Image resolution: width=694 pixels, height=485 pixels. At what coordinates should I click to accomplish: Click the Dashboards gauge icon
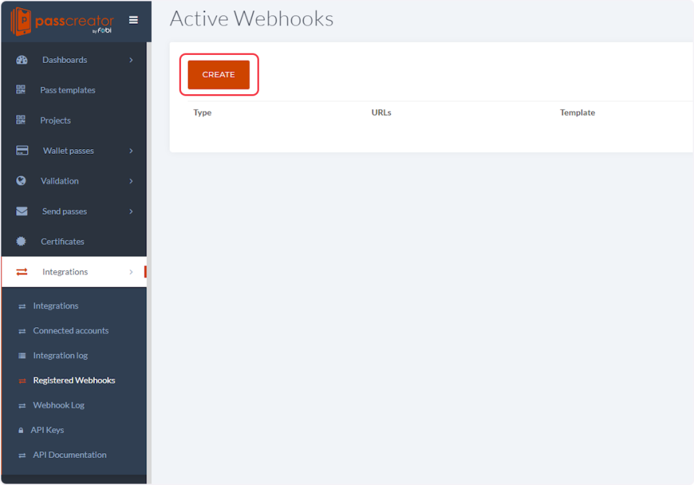click(22, 60)
